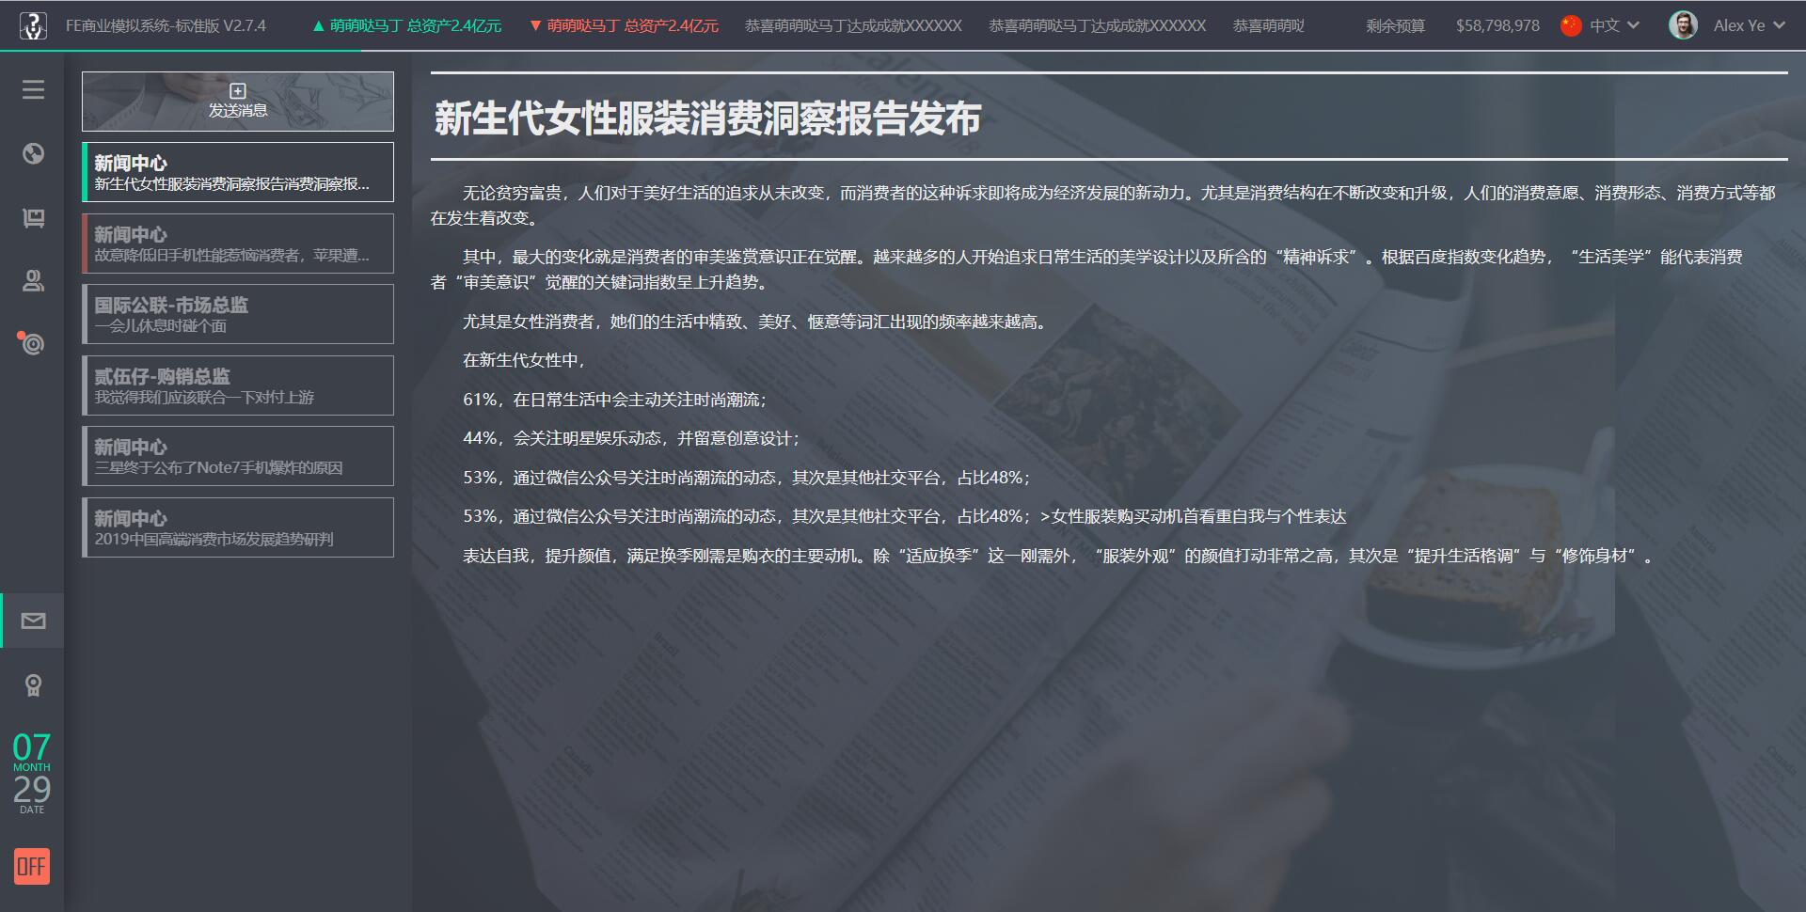Open the target goals icon with red dot

(x=33, y=343)
